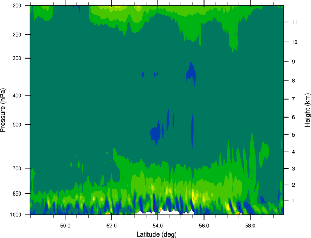Click the 500 pressure tick label
This screenshot has width=311, height=238.
point(17,124)
